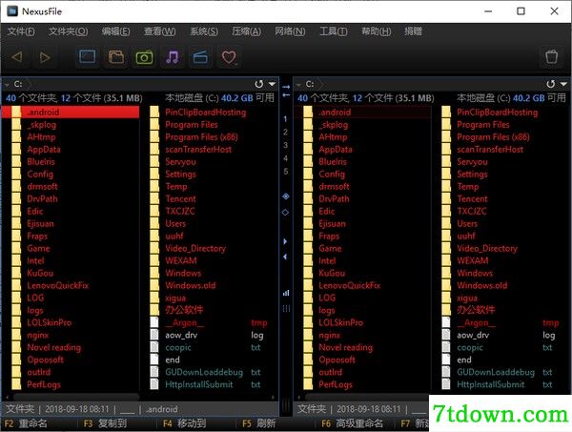Image resolution: width=572 pixels, height=432 pixels.
Task: Click the back navigation arrow
Action: 17,57
